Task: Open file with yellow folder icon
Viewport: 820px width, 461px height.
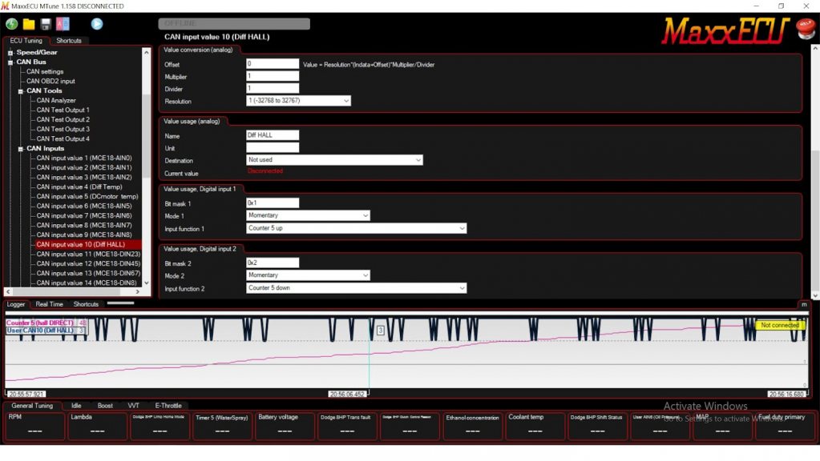Action: (29, 24)
